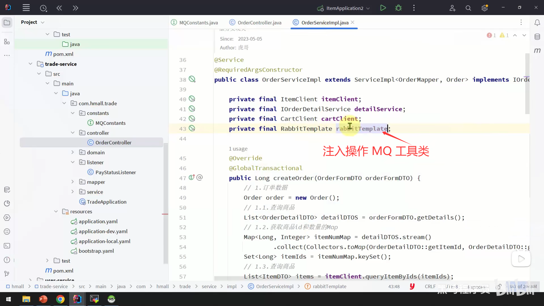Run ItemApplication2 with the green play icon
The image size is (544, 306).
[383, 8]
